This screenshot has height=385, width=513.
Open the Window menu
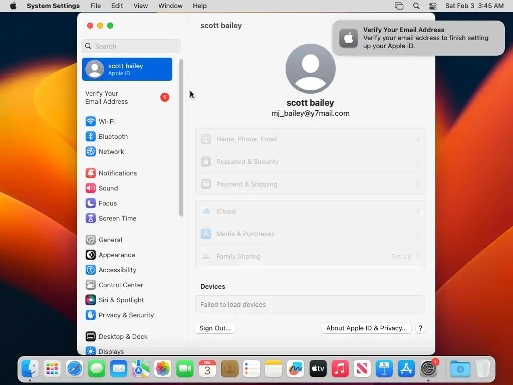pyautogui.click(x=170, y=6)
